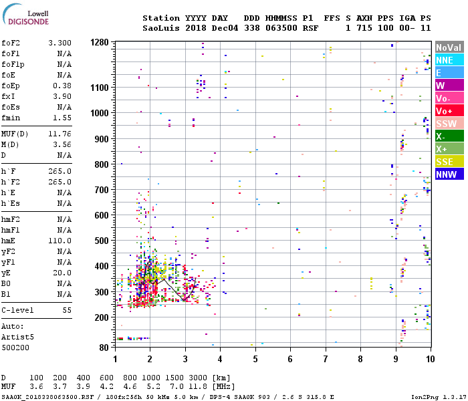The image size is (468, 401).
Task: Select the NNW blue legend swatch
Action: point(449,174)
